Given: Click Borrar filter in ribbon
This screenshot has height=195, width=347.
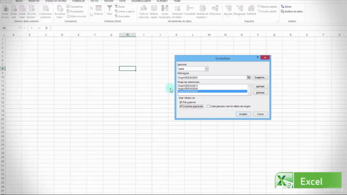Looking at the screenshot, I should pyautogui.click(x=120, y=6).
